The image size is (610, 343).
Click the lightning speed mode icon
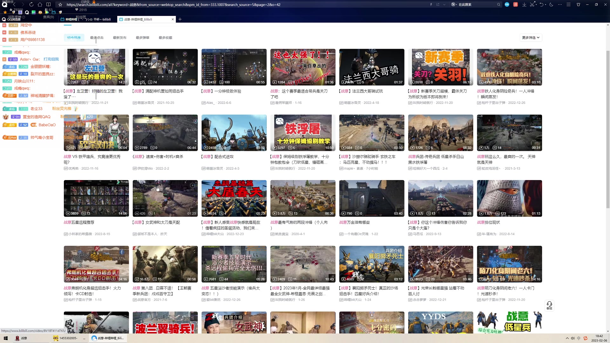pyautogui.click(x=431, y=4)
